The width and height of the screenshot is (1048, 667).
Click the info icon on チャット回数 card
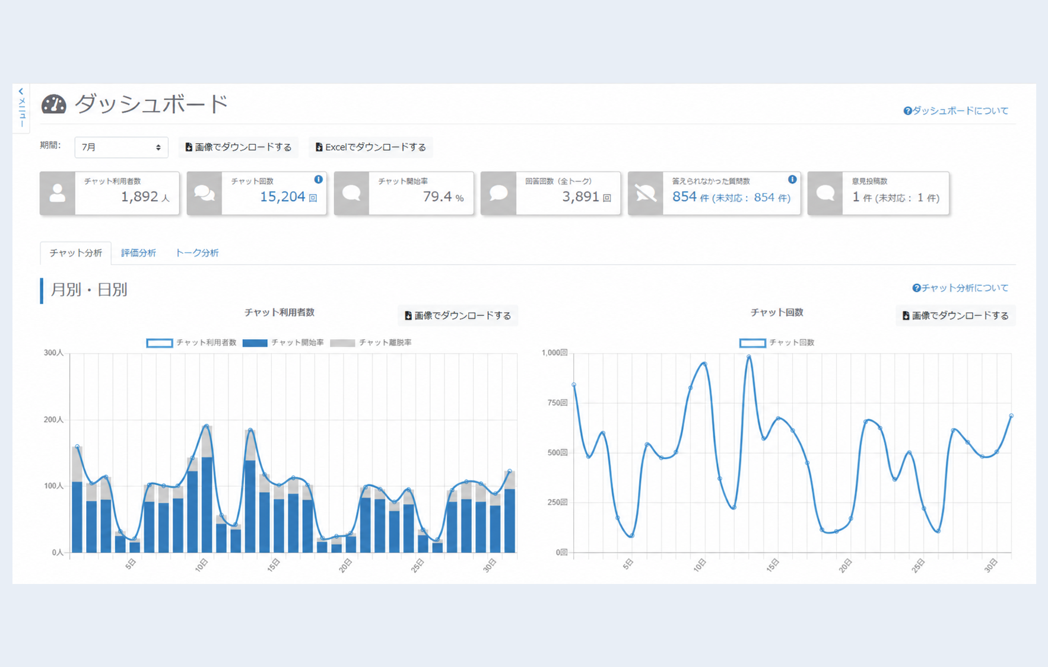319,179
